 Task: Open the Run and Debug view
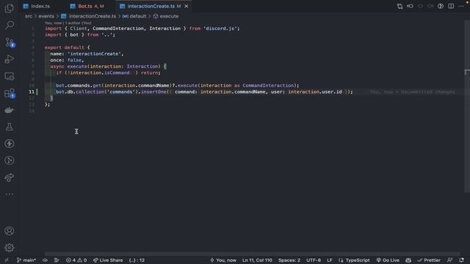(x=10, y=59)
